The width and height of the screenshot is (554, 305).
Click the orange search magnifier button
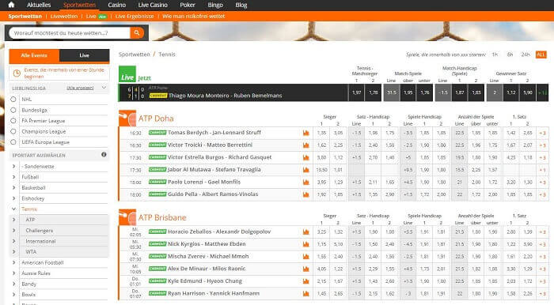(x=137, y=33)
